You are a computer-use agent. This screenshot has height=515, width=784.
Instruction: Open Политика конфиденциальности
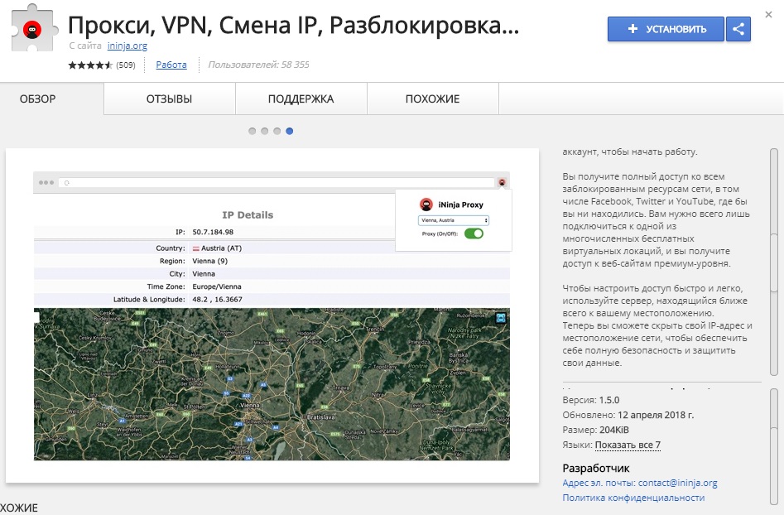pos(632,498)
